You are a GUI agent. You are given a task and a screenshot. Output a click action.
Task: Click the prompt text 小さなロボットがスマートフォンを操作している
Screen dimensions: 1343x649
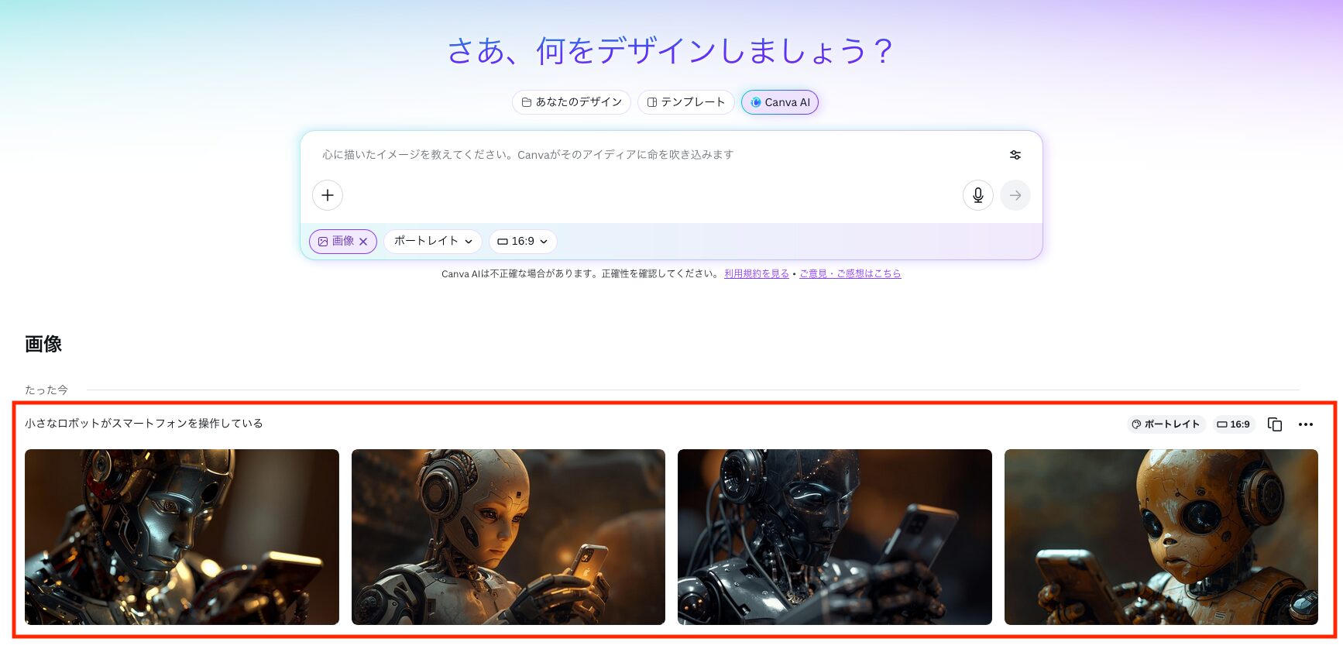[x=144, y=424]
